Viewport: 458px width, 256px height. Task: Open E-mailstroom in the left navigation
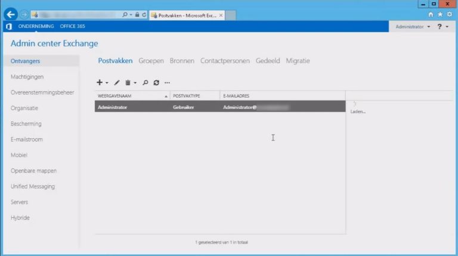27,139
